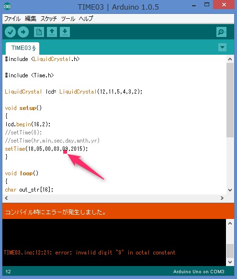Click horizontal scrollbar left arrow
This screenshot has height=279, width=237.
tap(6, 198)
